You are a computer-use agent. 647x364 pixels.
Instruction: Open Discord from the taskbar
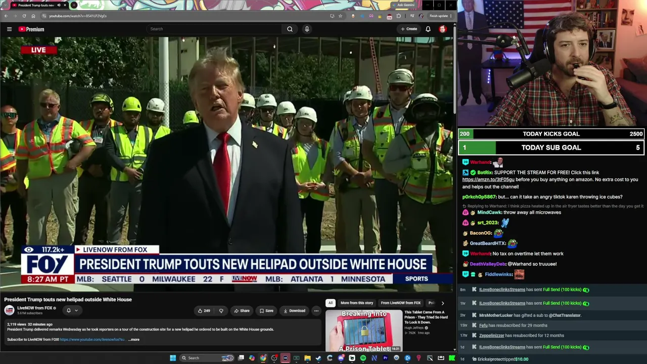tap(341, 358)
